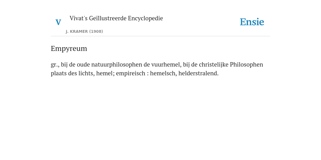Open Vivat's Geïllustreerde Encyclopedie title link

[116, 18]
